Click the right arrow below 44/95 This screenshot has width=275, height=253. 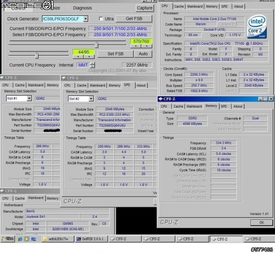coord(89,57)
